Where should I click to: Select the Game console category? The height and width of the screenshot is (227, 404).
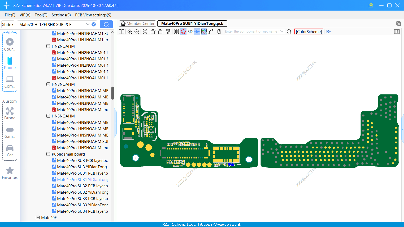pyautogui.click(x=10, y=132)
